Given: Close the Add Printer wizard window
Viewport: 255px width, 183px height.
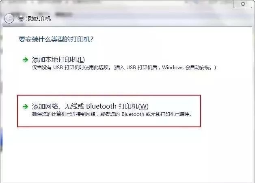Looking at the screenshot, I should [242, 4].
